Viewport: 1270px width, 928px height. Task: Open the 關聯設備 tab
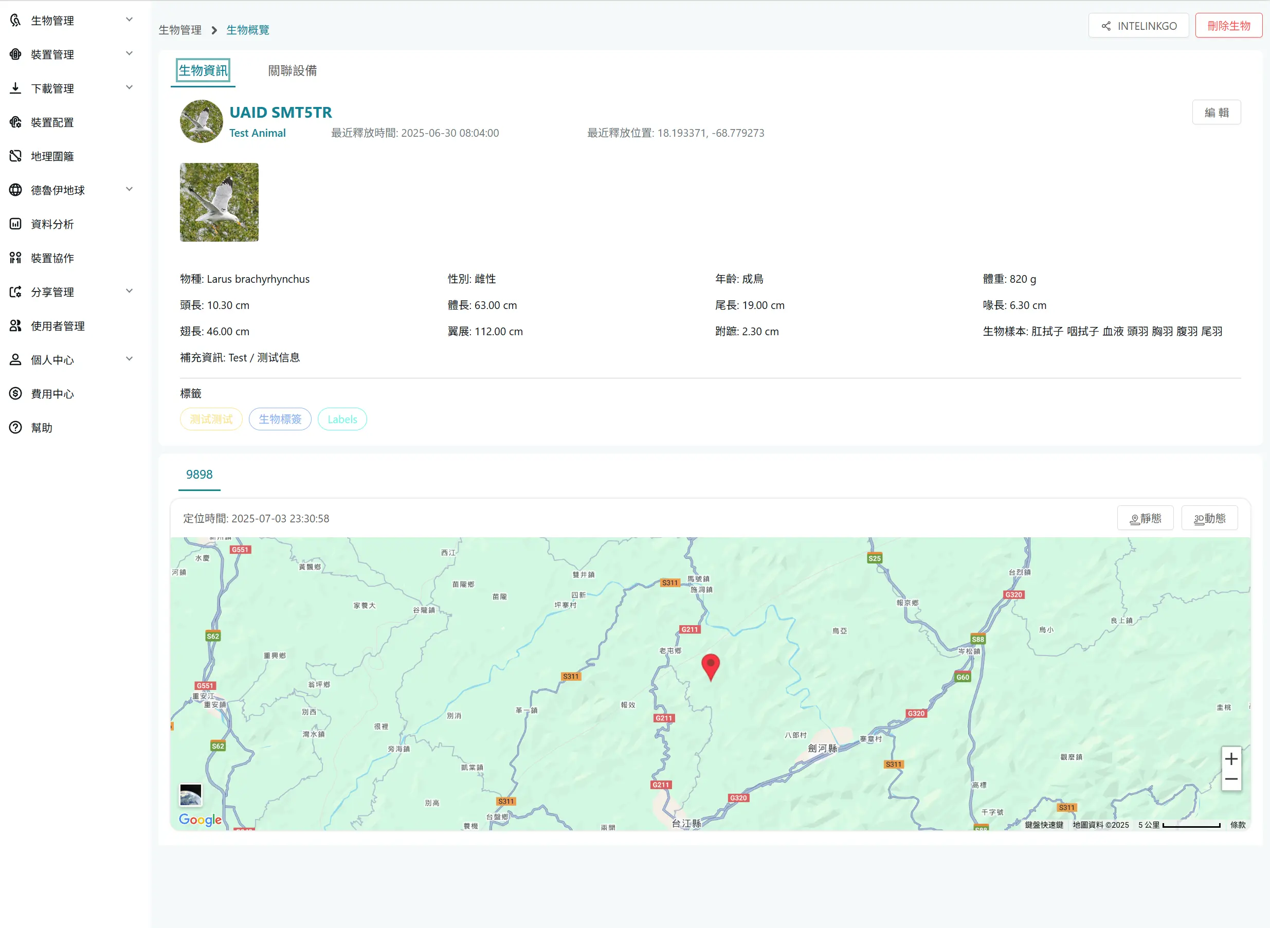[292, 71]
